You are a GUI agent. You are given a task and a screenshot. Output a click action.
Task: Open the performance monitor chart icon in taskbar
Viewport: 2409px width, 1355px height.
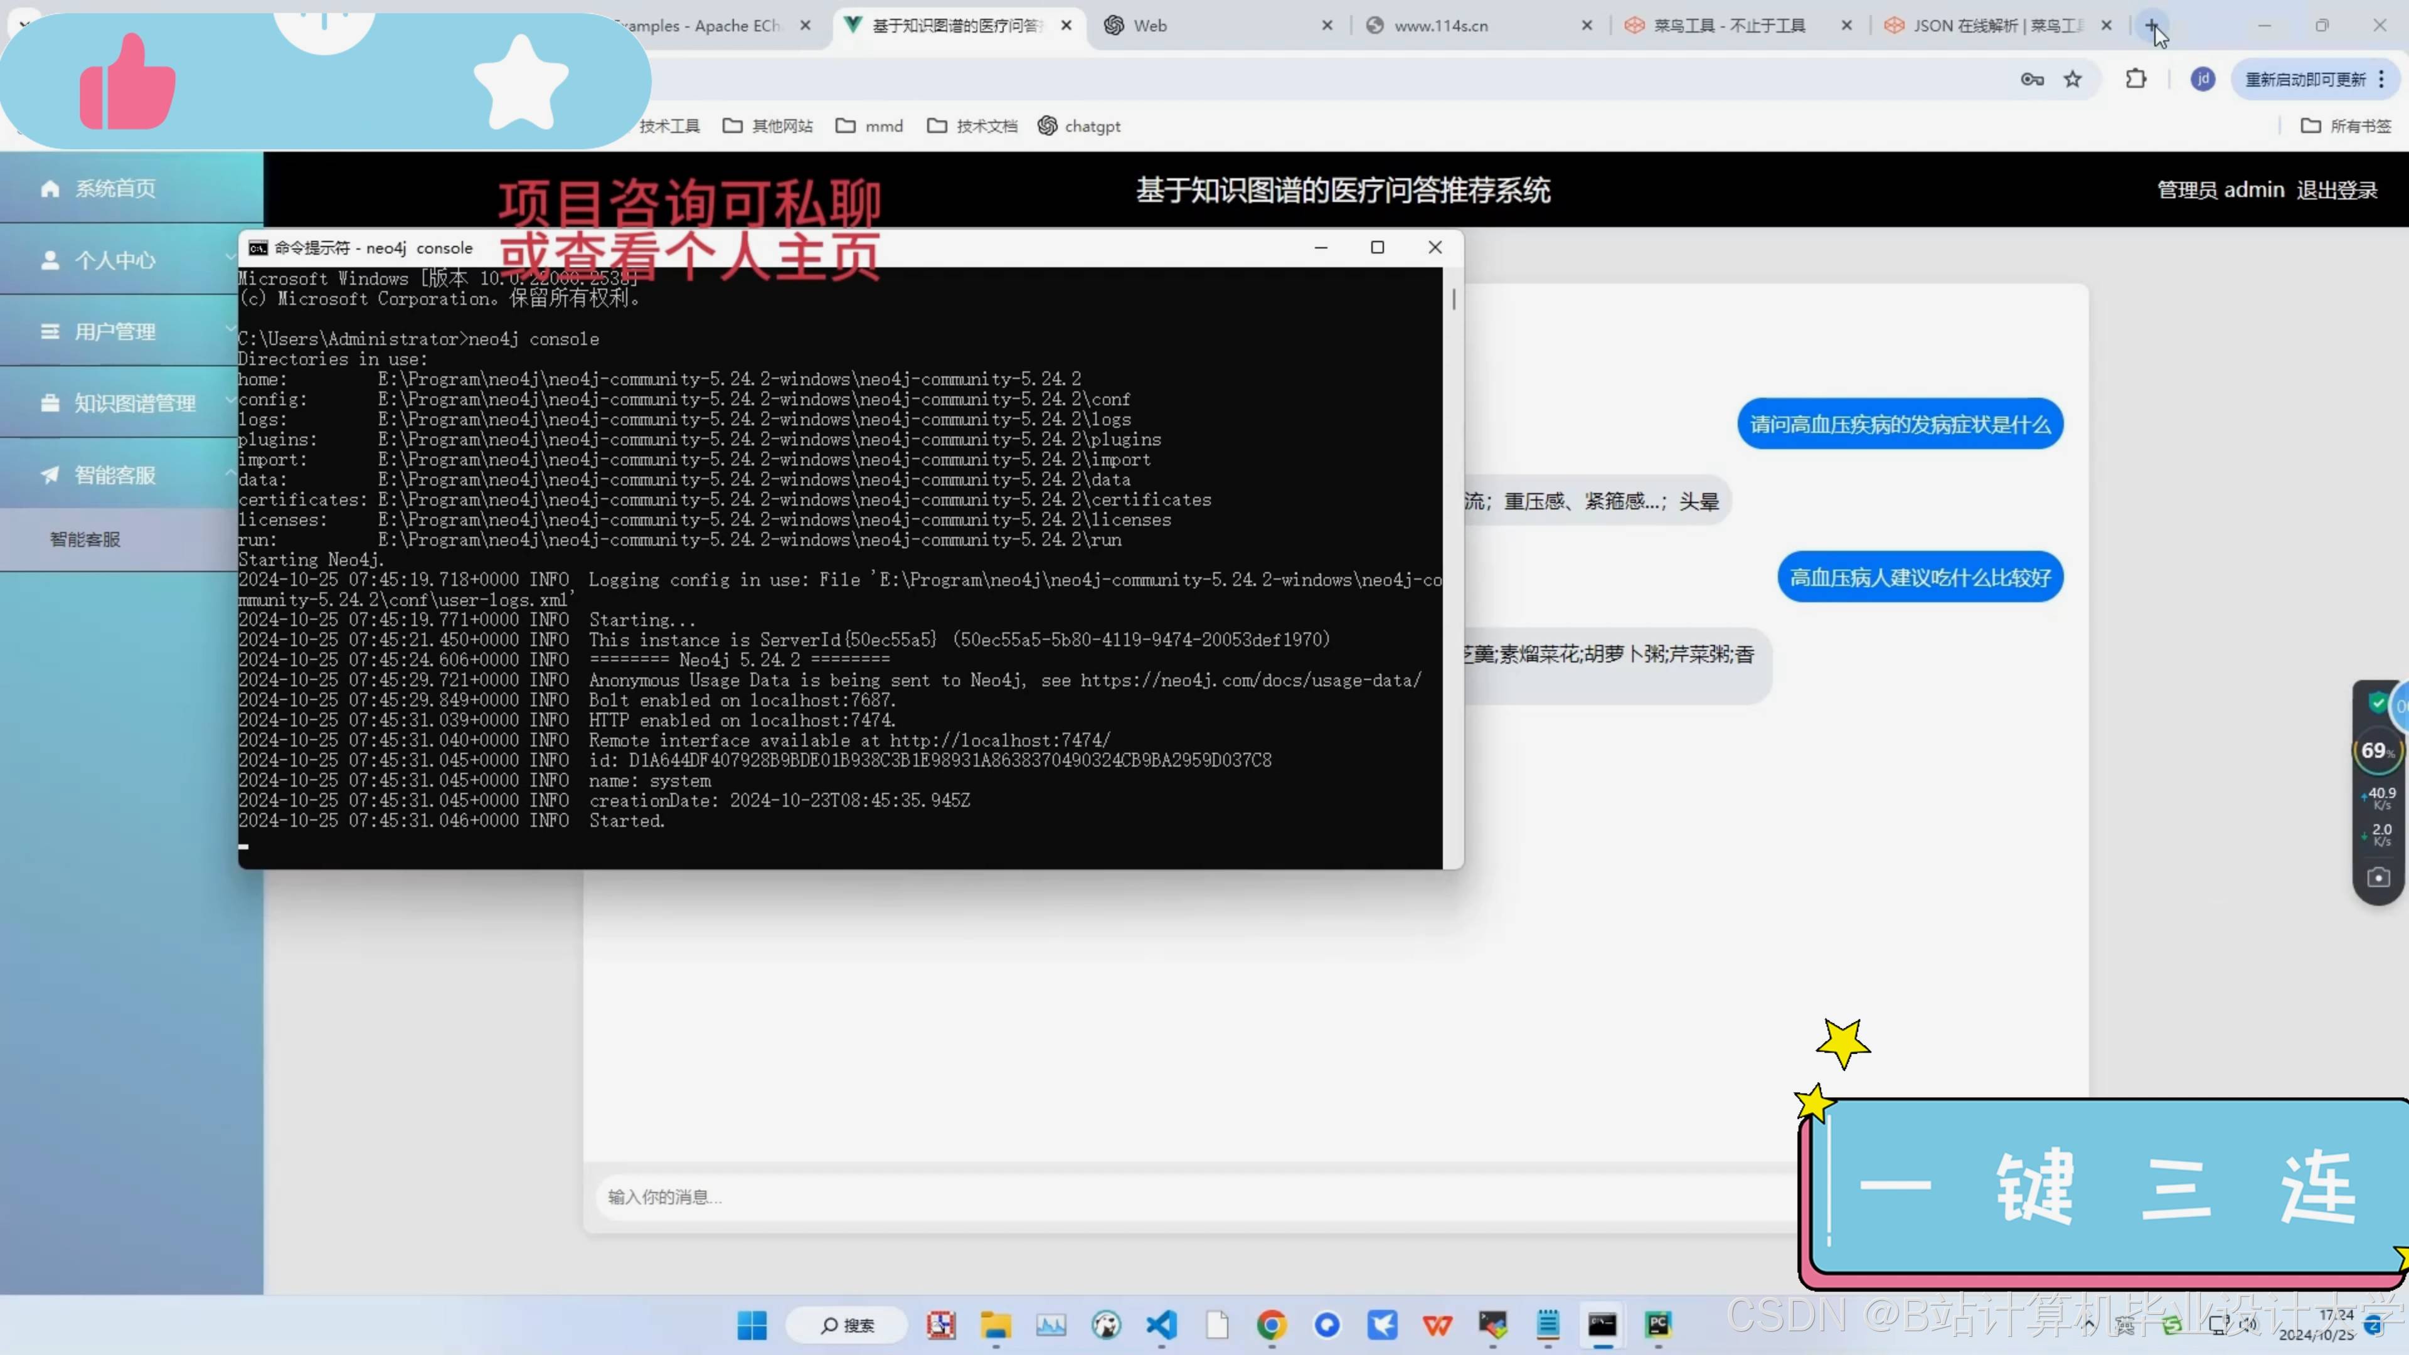point(1051,1325)
